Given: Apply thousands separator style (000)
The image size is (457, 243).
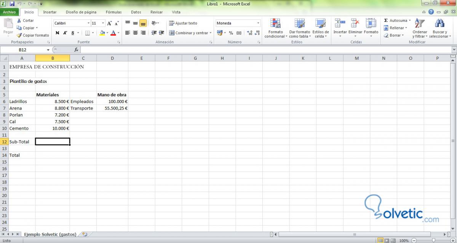Looking at the screenshot, I should point(239,33).
